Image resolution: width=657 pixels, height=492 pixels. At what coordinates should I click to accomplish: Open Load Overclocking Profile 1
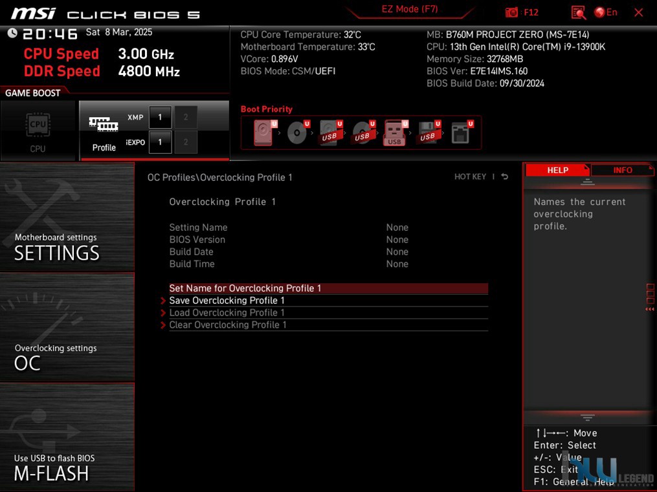click(329, 312)
